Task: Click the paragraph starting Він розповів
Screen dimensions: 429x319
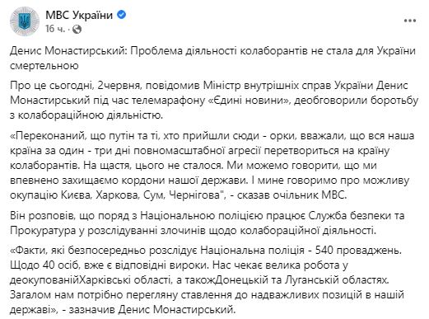Action: click(208, 223)
